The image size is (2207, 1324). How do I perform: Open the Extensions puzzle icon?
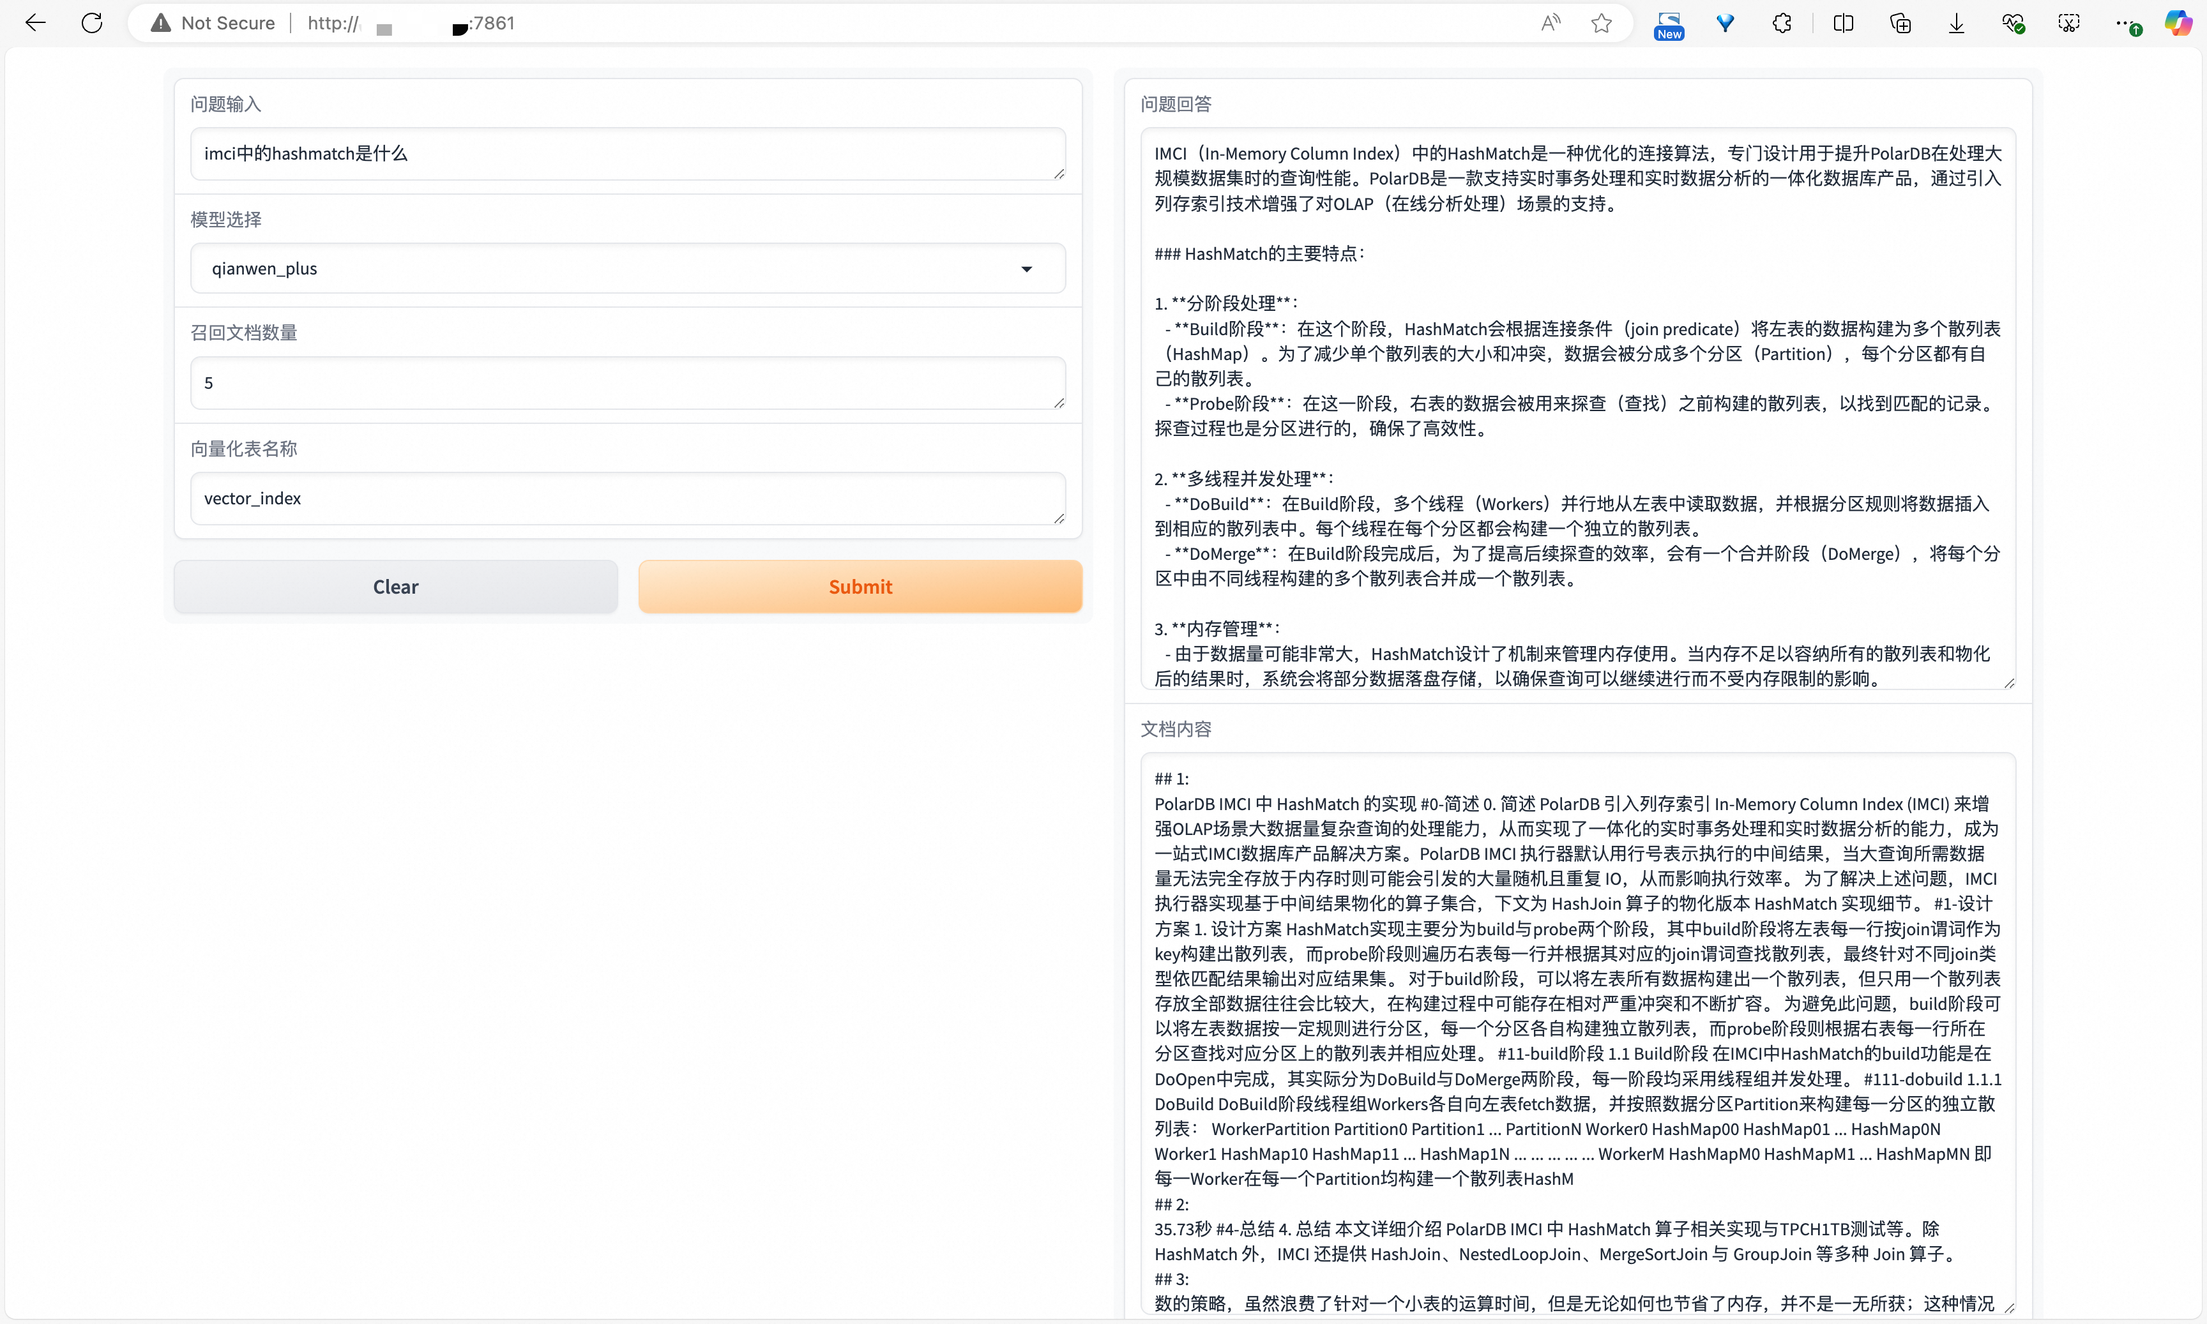[x=1781, y=23]
